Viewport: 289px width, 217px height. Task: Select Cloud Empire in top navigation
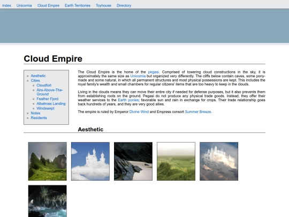pos(48,5)
